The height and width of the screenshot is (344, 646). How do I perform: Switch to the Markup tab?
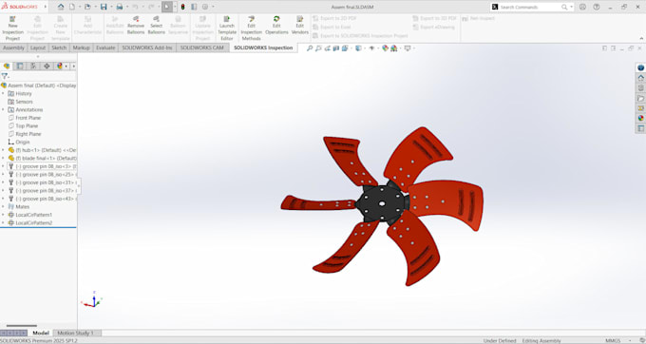coord(81,48)
